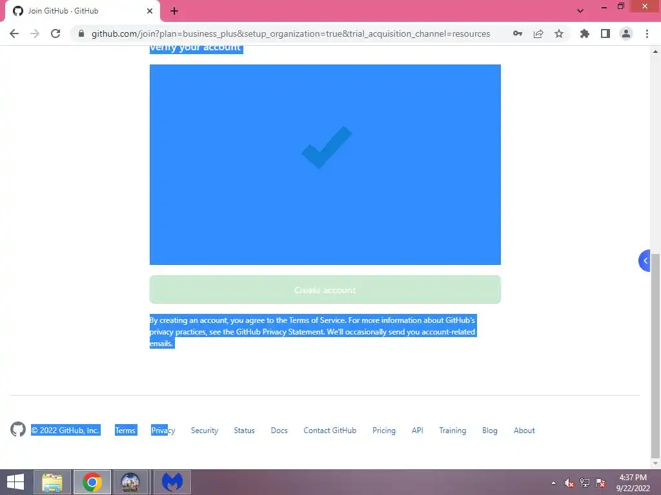Open the Contact GitHub link
The width and height of the screenshot is (661, 495).
pyautogui.click(x=330, y=430)
